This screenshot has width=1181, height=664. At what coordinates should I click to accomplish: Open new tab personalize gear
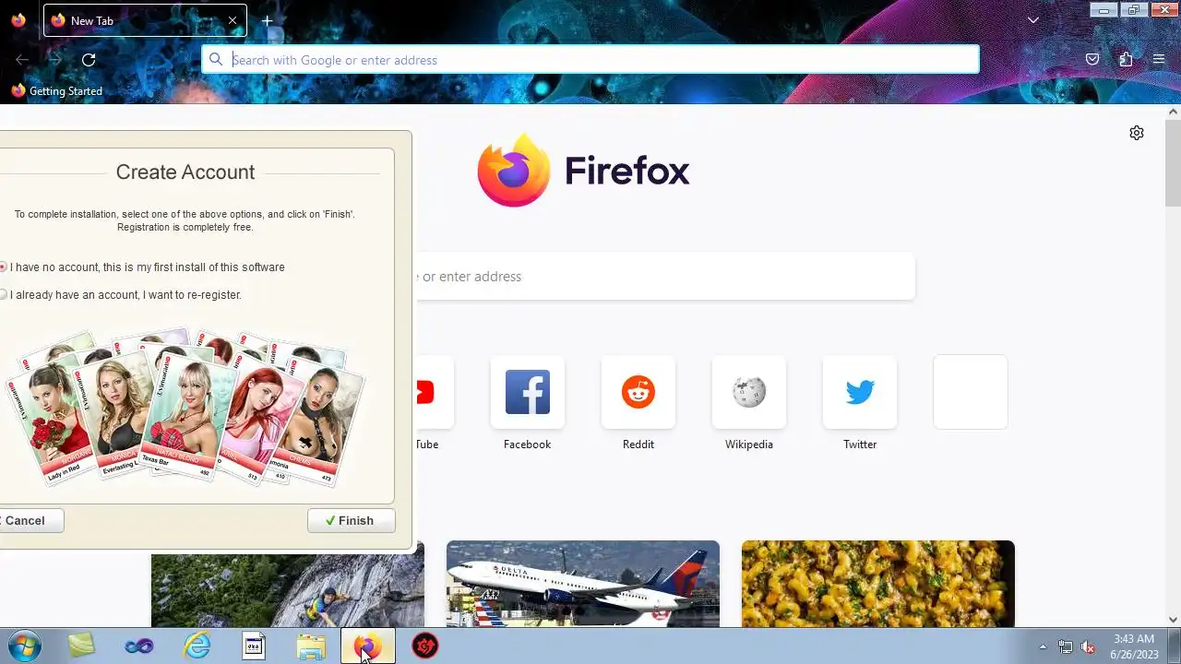[x=1137, y=133]
